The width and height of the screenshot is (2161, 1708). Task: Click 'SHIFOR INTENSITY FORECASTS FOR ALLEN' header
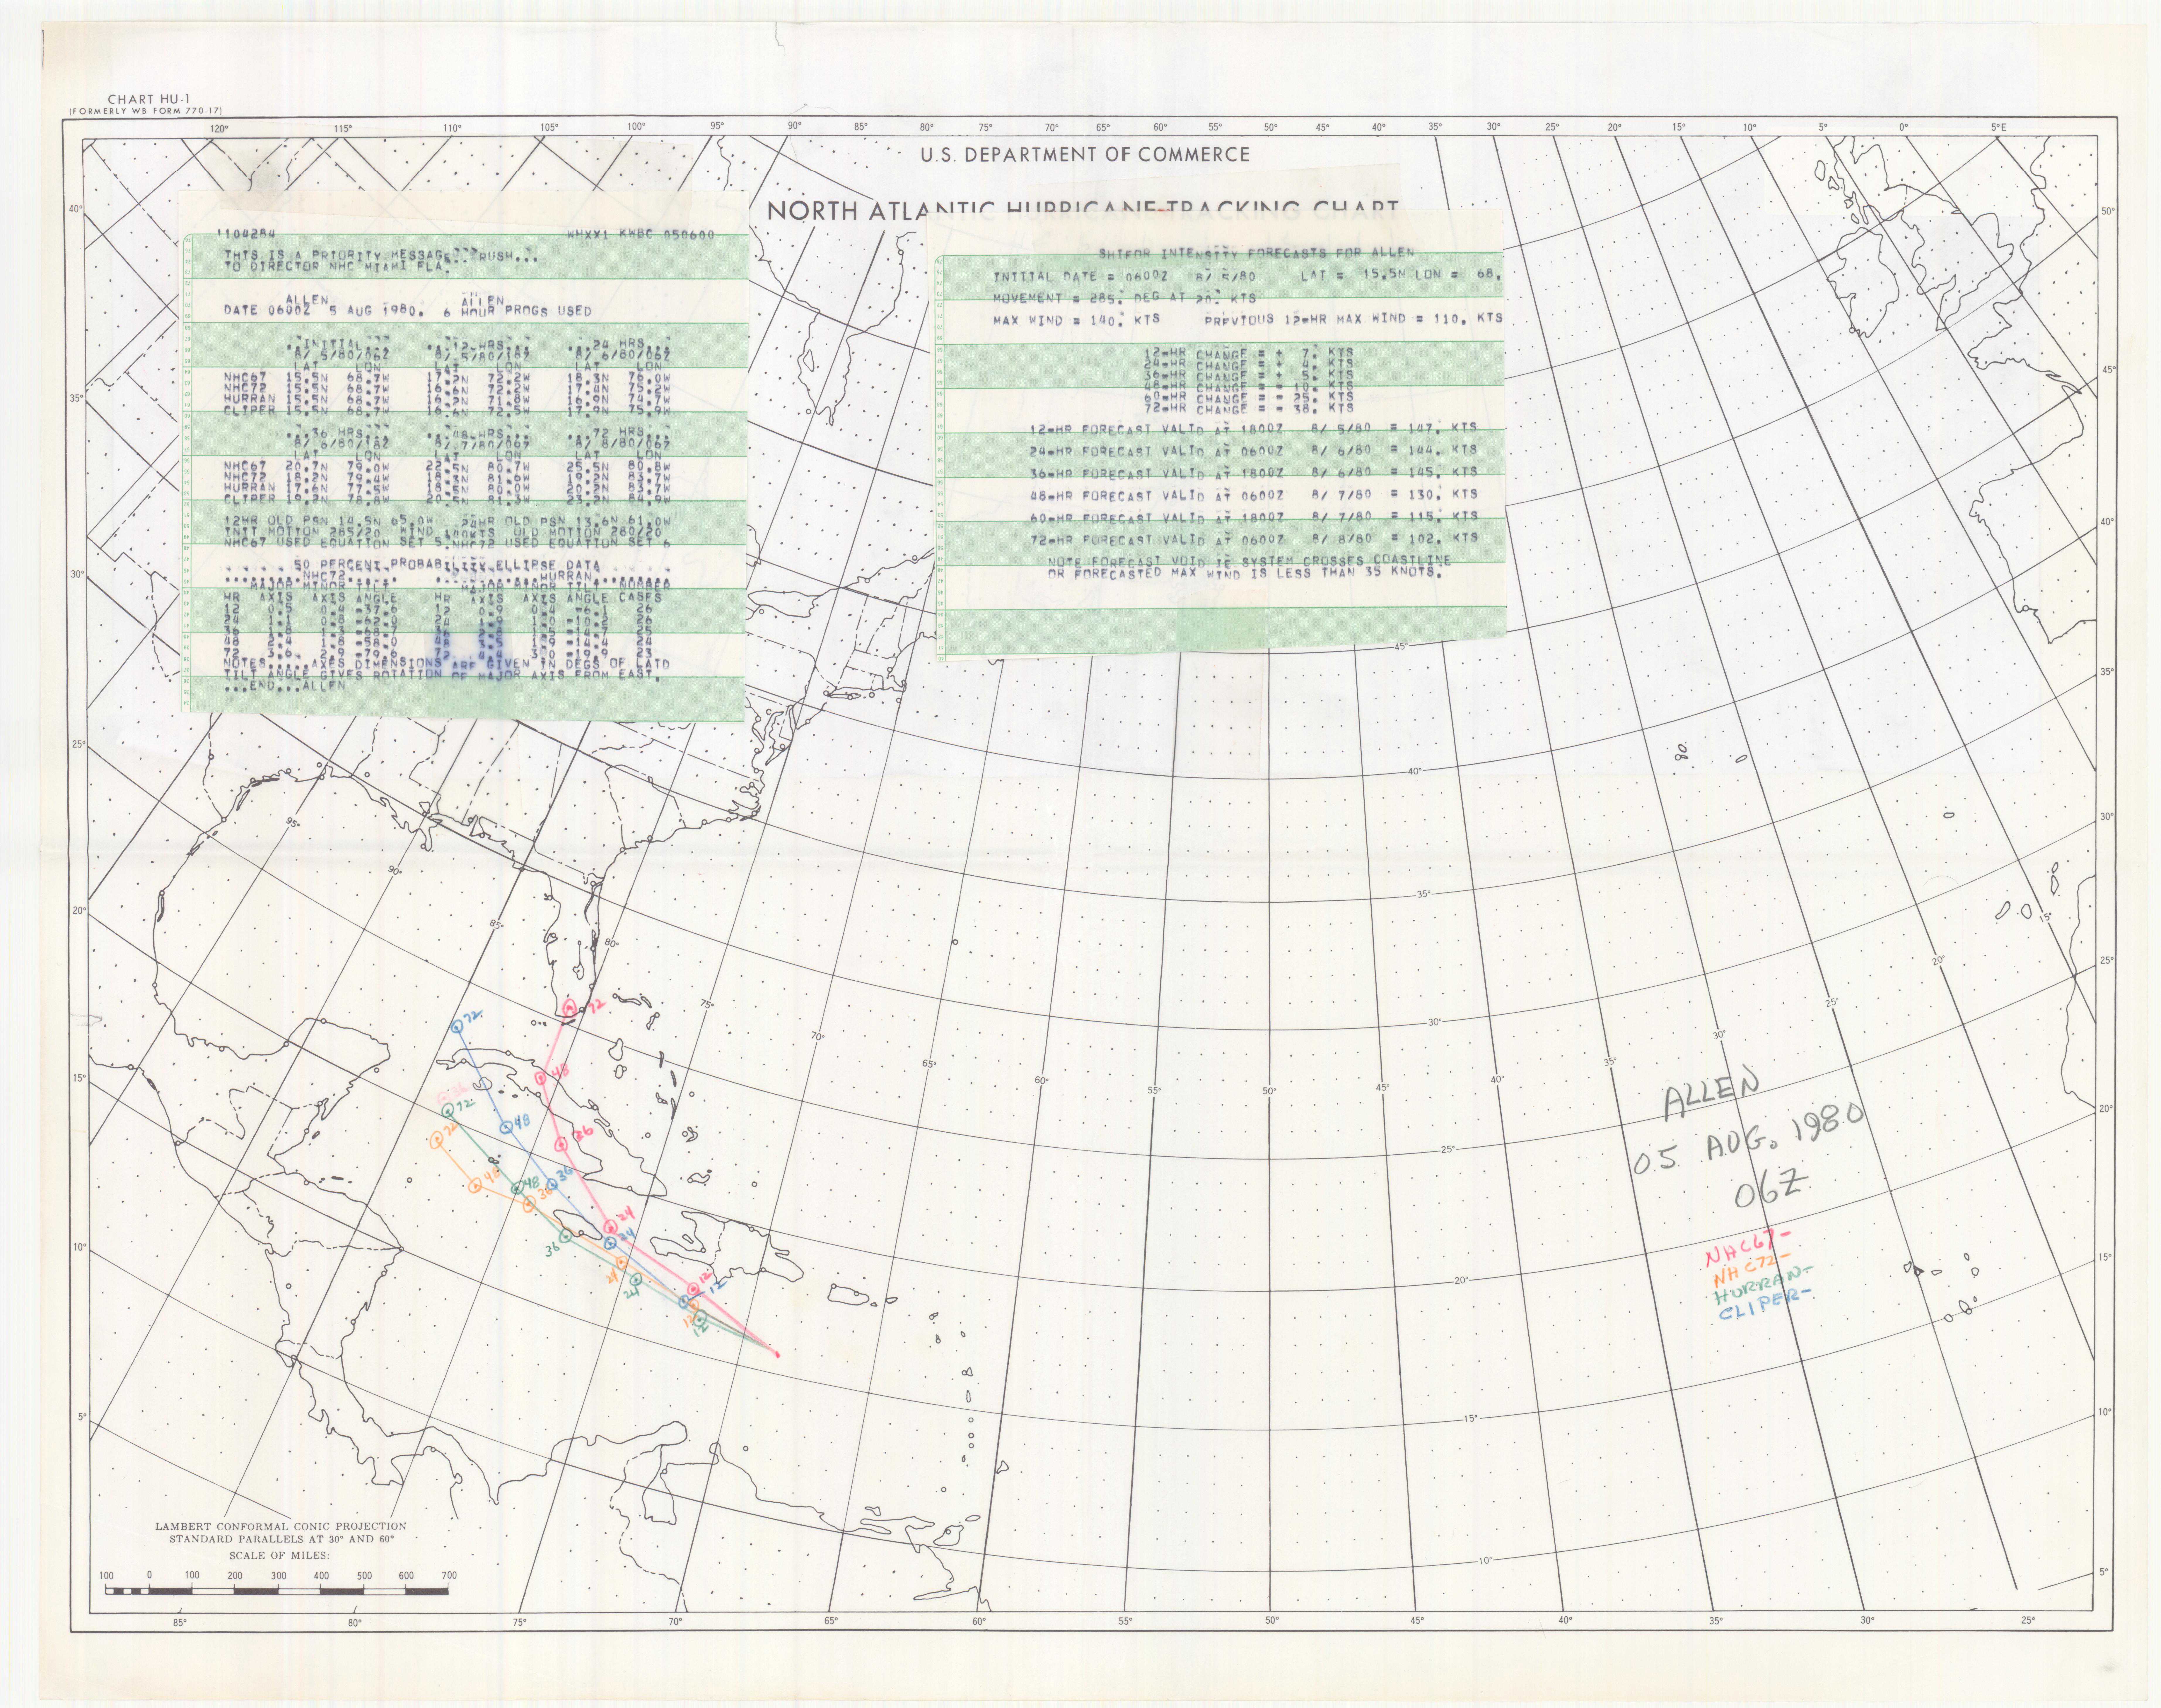pos(1257,253)
